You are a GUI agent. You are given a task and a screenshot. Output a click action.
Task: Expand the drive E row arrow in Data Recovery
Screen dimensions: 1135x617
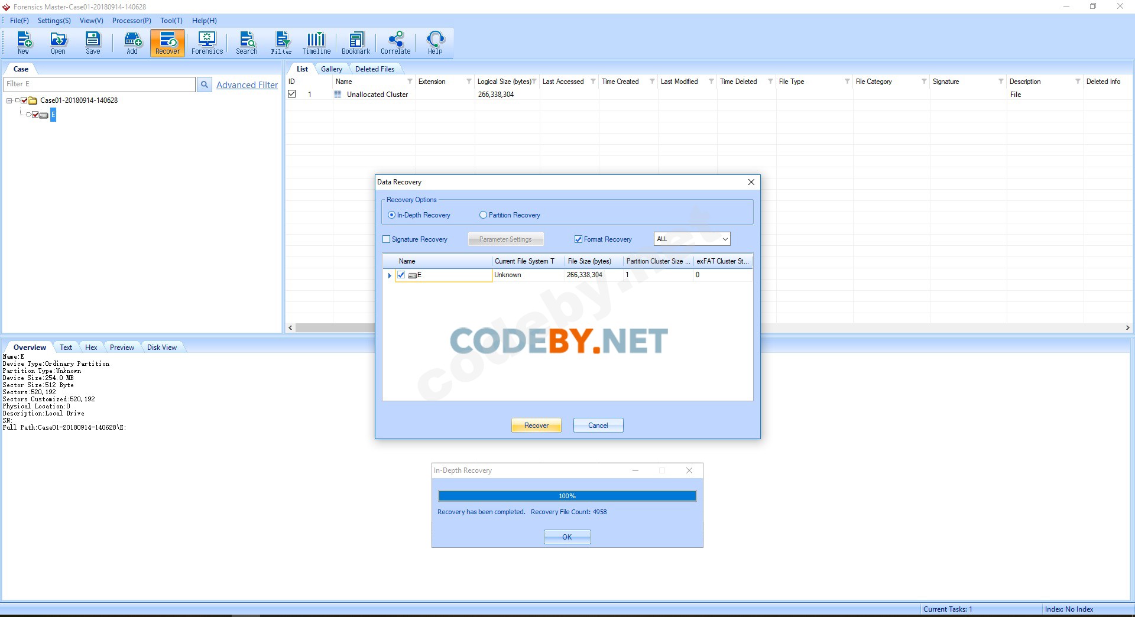(x=389, y=275)
